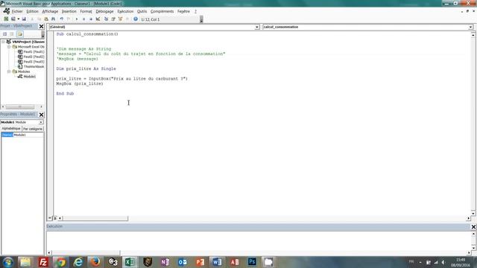
Task: Collapse the VBAProject tree node
Action: point(3,42)
